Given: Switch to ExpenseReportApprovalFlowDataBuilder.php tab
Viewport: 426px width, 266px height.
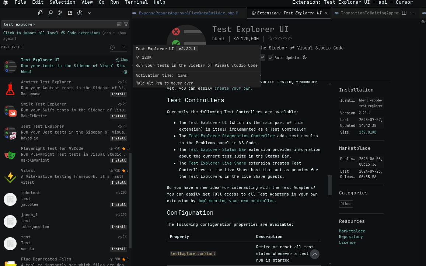Looking at the screenshot, I should point(186,13).
